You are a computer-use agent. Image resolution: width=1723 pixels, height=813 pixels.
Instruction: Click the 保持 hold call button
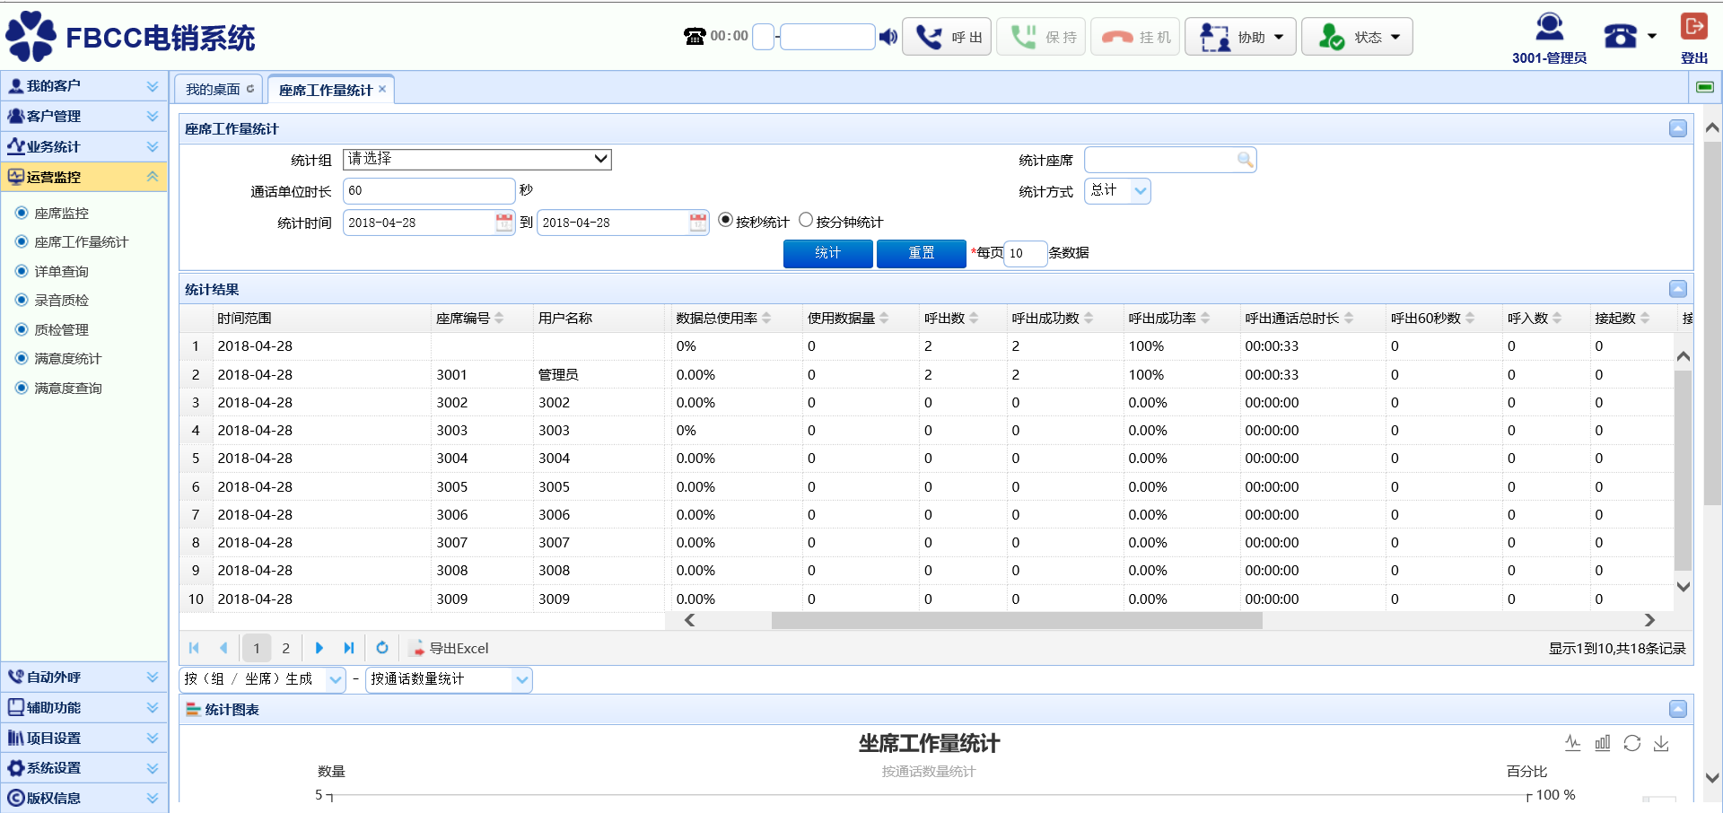(1042, 37)
